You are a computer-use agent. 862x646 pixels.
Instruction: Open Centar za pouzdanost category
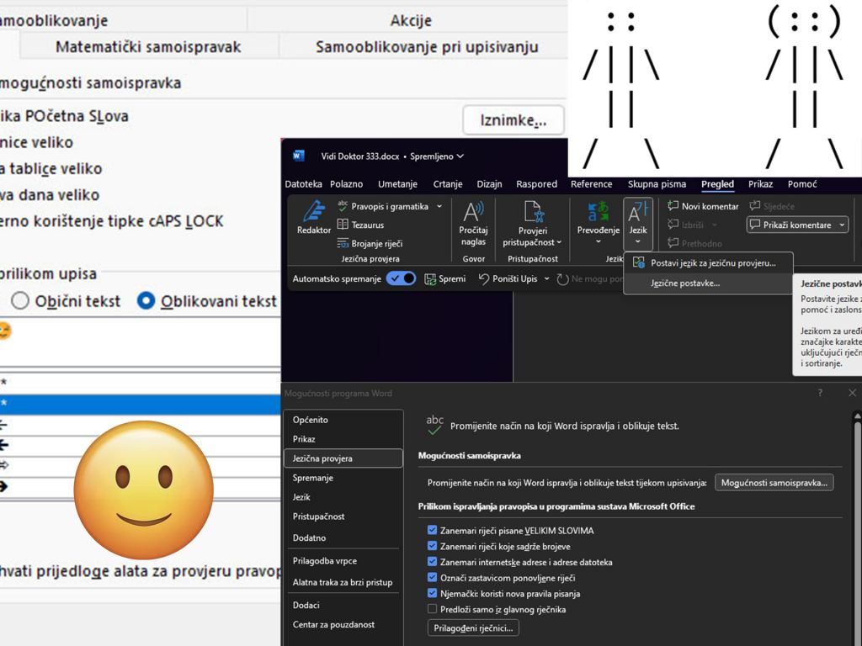[x=343, y=625]
